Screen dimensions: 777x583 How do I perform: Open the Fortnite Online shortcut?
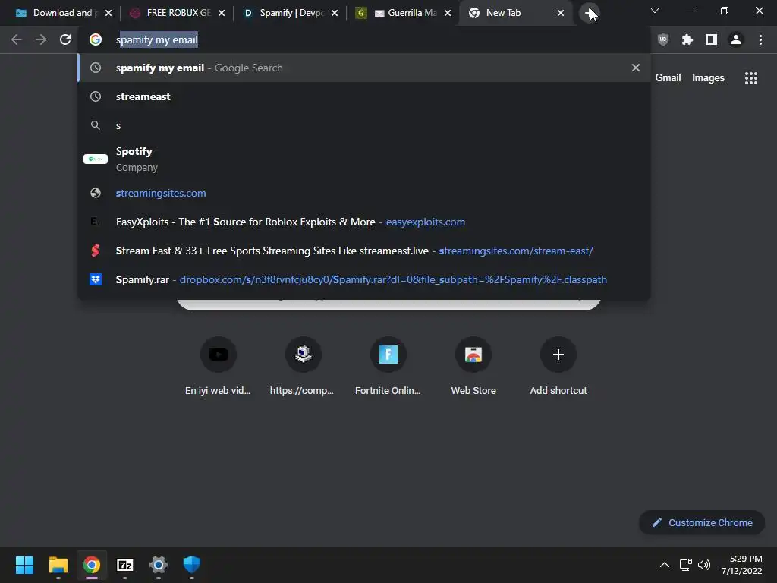pyautogui.click(x=388, y=367)
